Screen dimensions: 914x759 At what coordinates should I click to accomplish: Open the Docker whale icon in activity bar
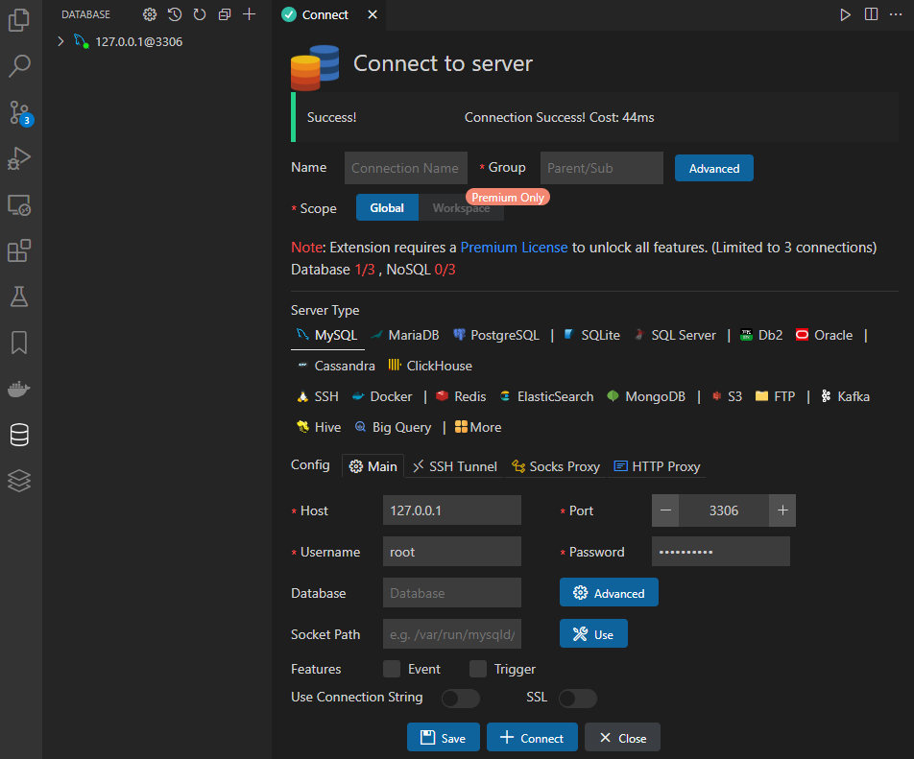(19, 389)
